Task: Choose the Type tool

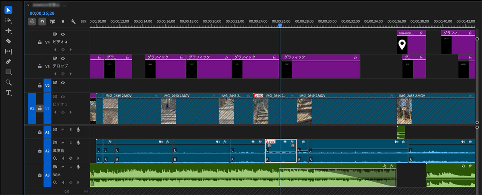Action: [8, 93]
